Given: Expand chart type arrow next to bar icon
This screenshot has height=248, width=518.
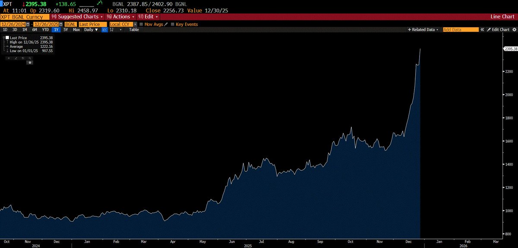Looking at the screenshot, I should click(120, 30).
